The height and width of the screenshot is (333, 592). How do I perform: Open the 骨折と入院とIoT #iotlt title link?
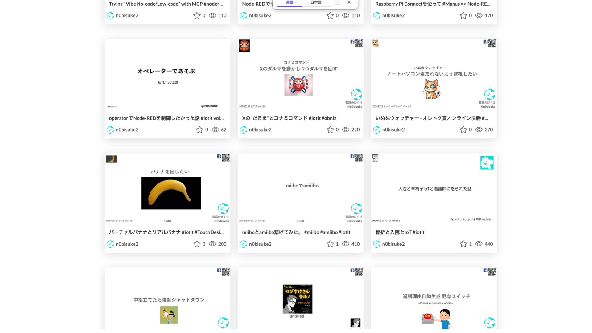click(x=400, y=232)
